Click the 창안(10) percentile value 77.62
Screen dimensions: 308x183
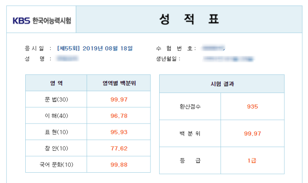point(119,148)
